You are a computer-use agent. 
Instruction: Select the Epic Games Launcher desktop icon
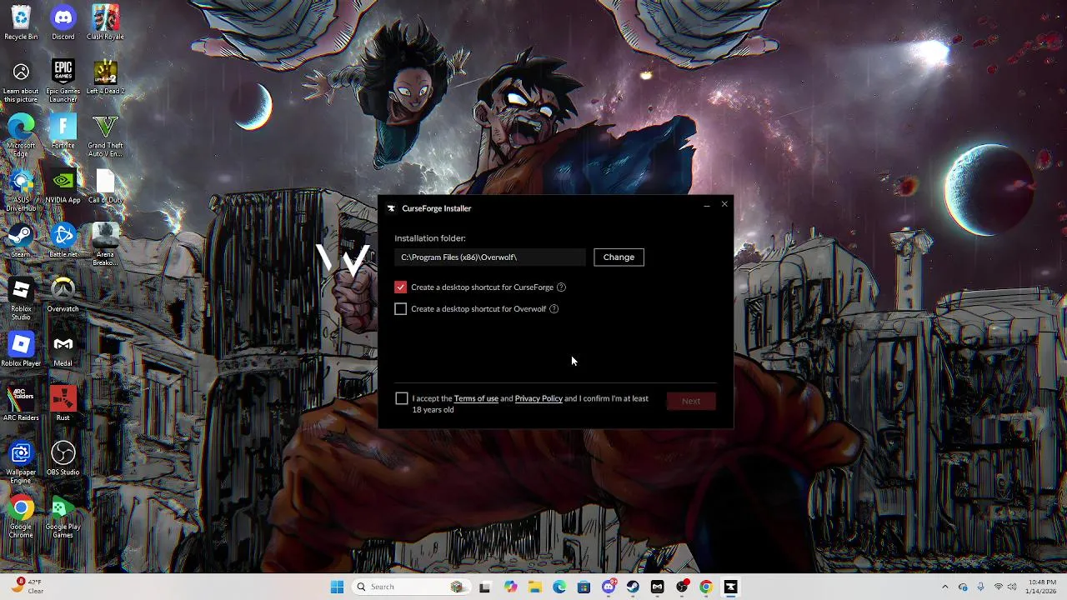pos(63,82)
